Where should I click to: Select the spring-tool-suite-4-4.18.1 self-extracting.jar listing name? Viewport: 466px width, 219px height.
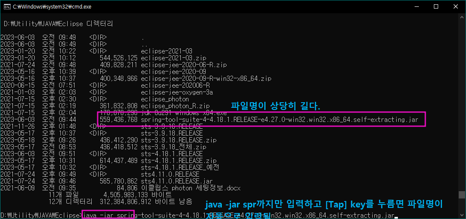coord(280,120)
